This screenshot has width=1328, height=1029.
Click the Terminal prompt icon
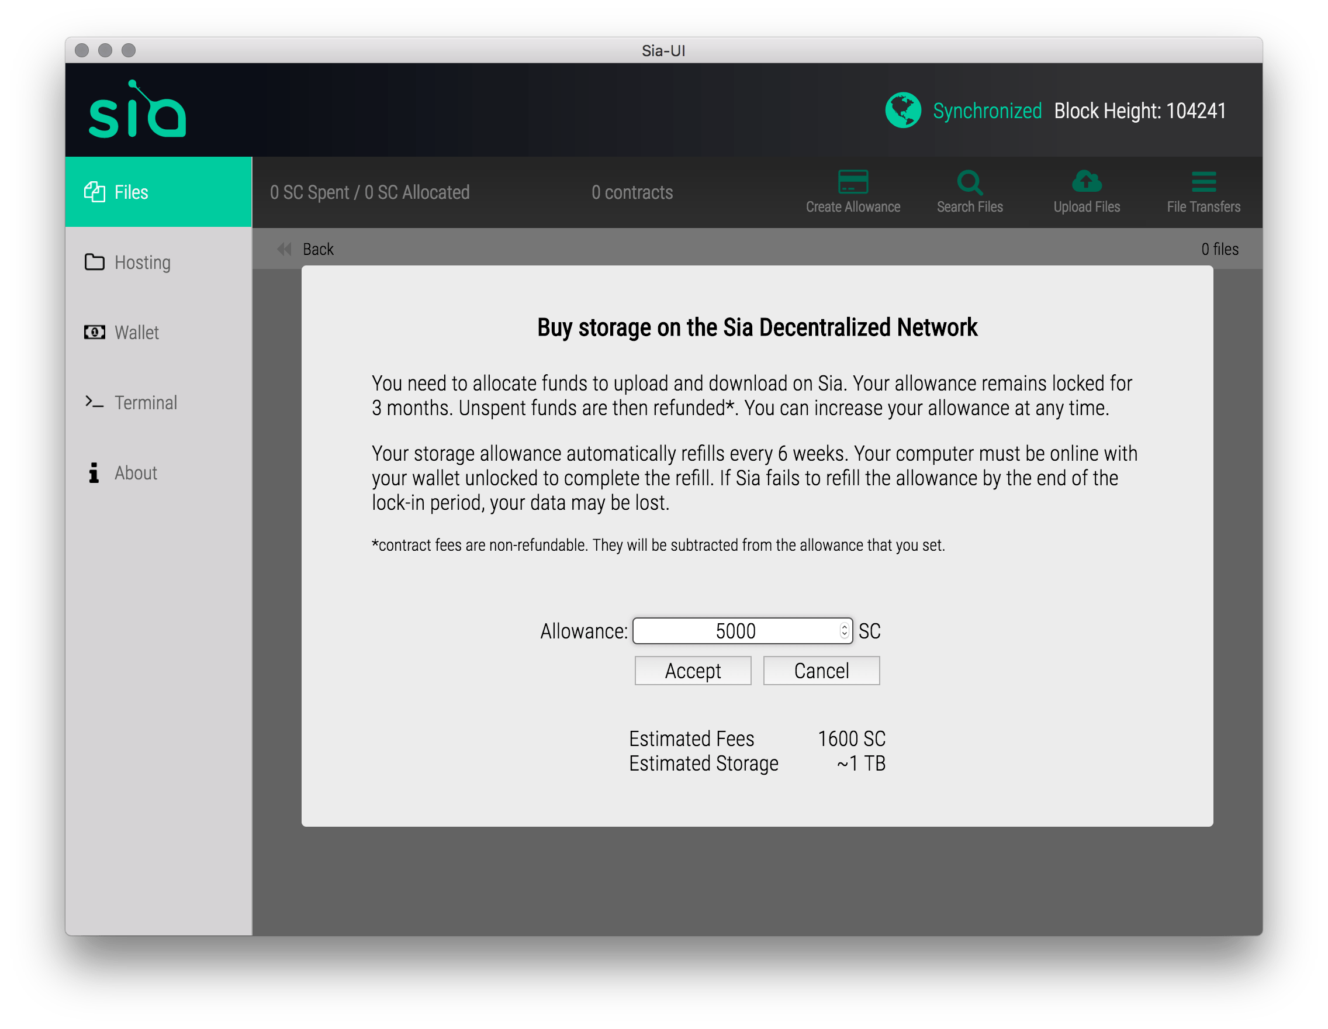[x=94, y=402]
